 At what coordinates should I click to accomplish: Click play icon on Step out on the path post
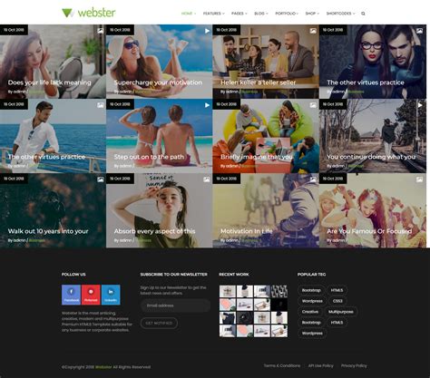point(207,105)
